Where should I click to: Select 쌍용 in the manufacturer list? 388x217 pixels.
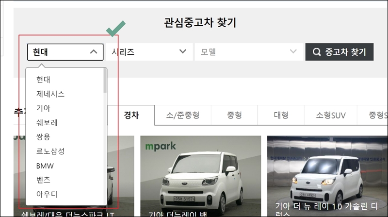(x=43, y=137)
